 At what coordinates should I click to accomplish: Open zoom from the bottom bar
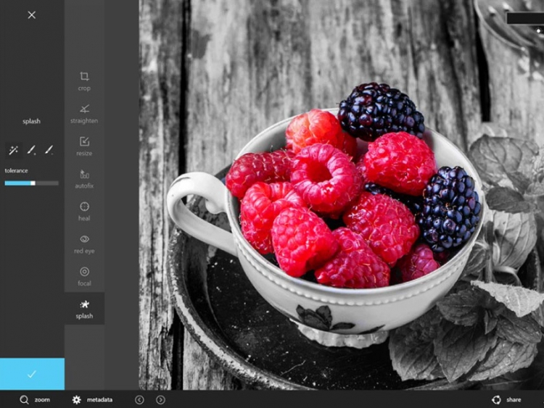click(x=34, y=399)
